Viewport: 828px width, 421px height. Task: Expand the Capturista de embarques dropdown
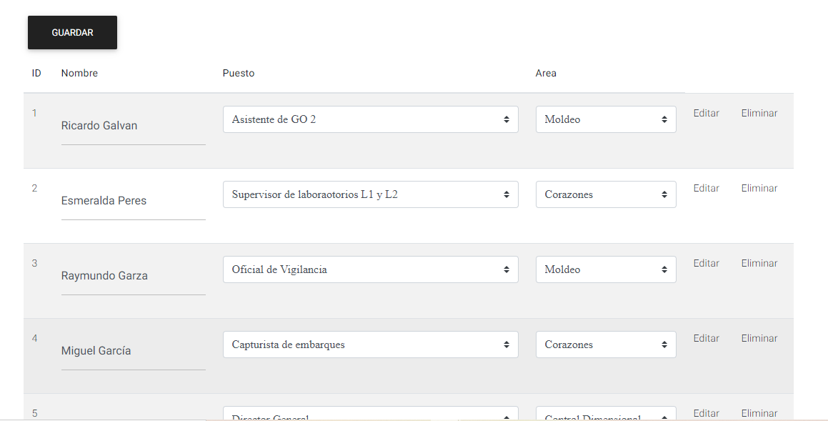point(370,345)
